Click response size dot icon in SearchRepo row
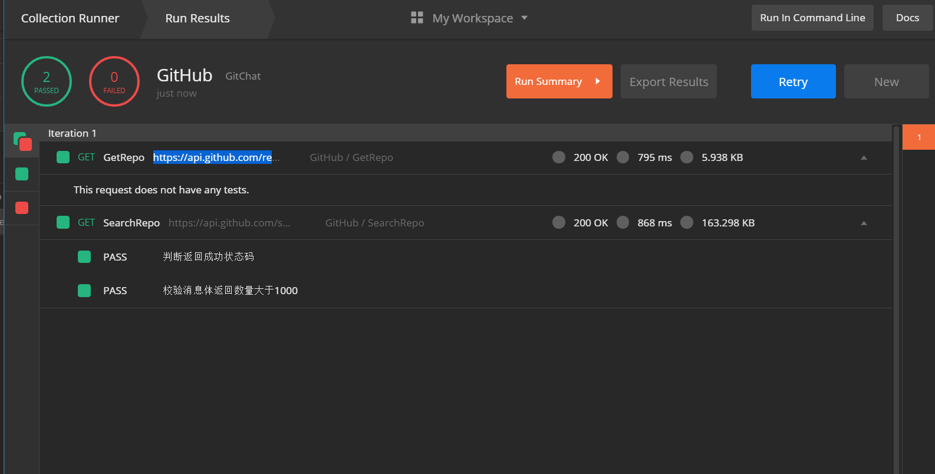 pyautogui.click(x=687, y=222)
